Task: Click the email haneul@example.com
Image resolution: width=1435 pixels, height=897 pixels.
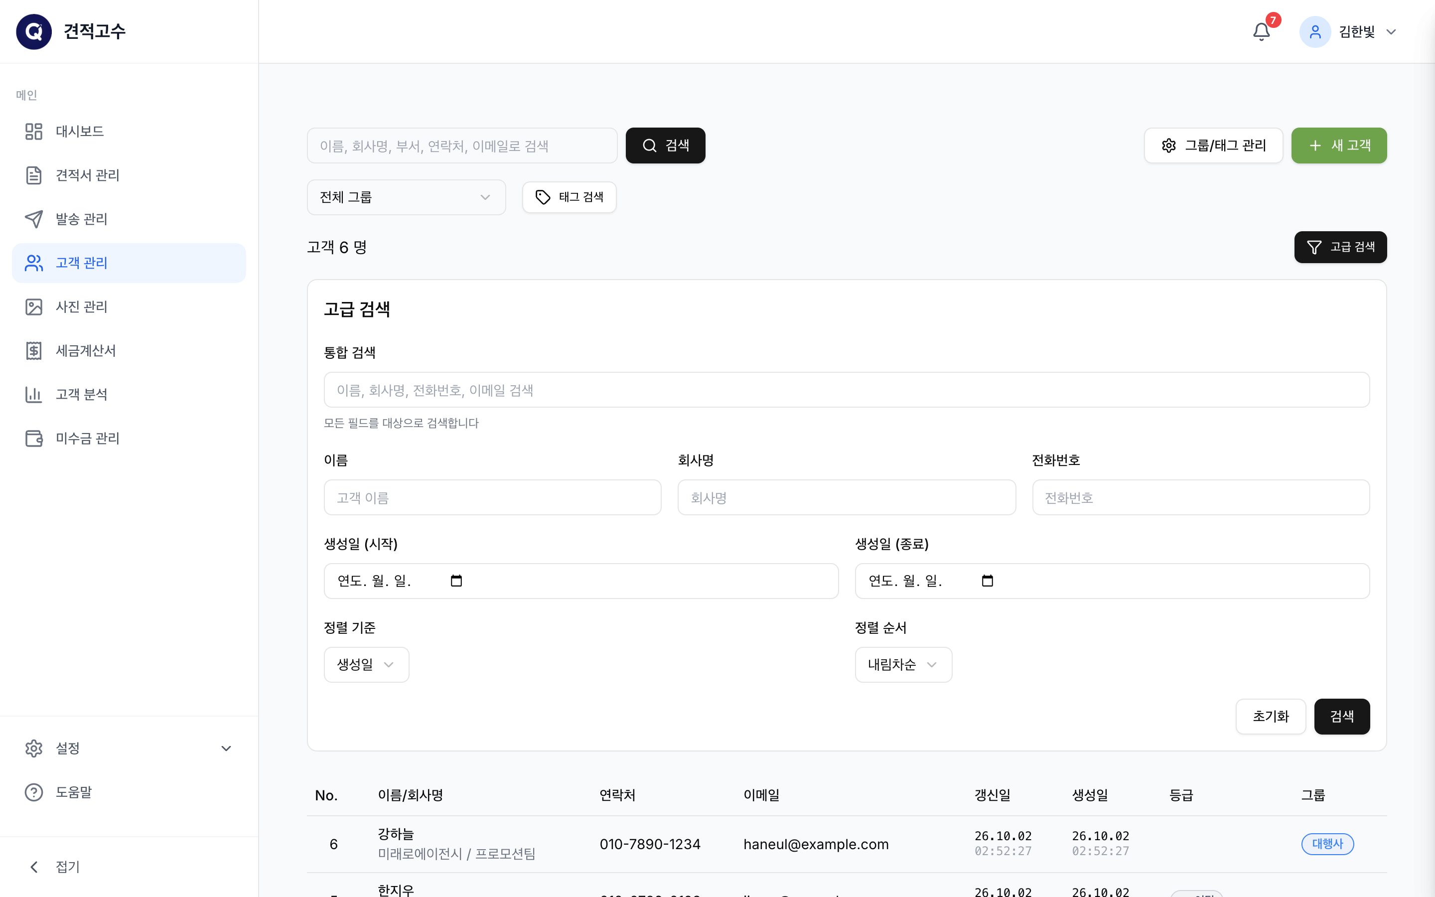Action: tap(816, 844)
